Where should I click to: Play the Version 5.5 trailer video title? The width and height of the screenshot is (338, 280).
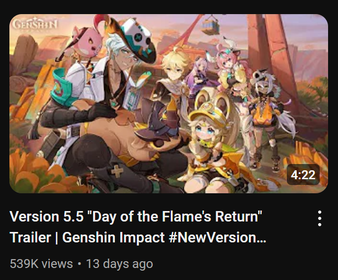[x=138, y=227]
